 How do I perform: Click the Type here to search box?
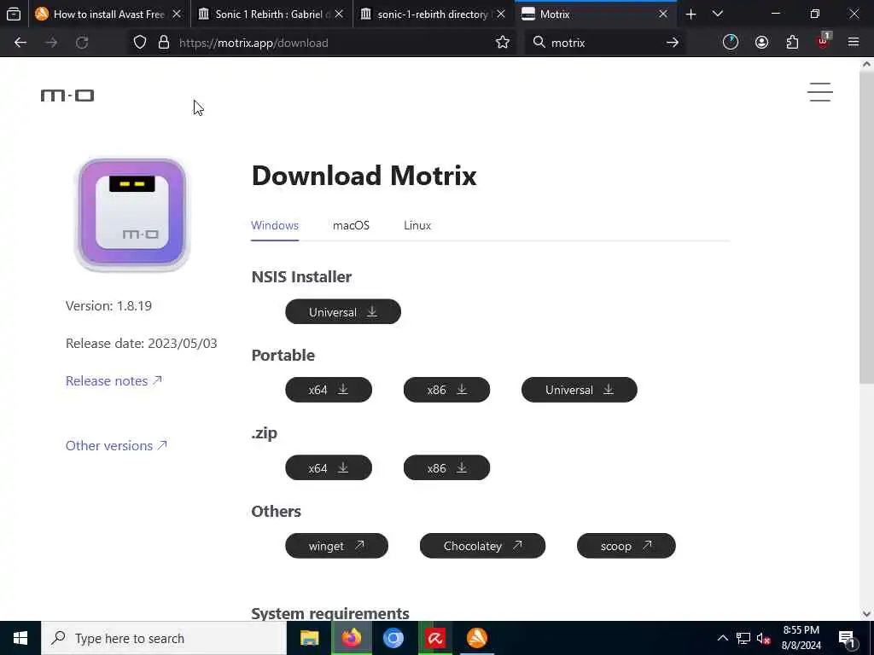point(164,638)
